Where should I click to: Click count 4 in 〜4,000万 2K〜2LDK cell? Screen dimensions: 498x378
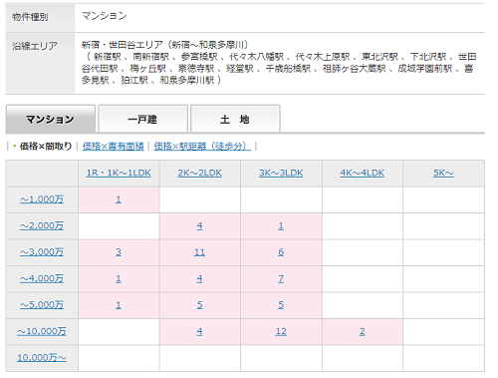click(x=199, y=278)
